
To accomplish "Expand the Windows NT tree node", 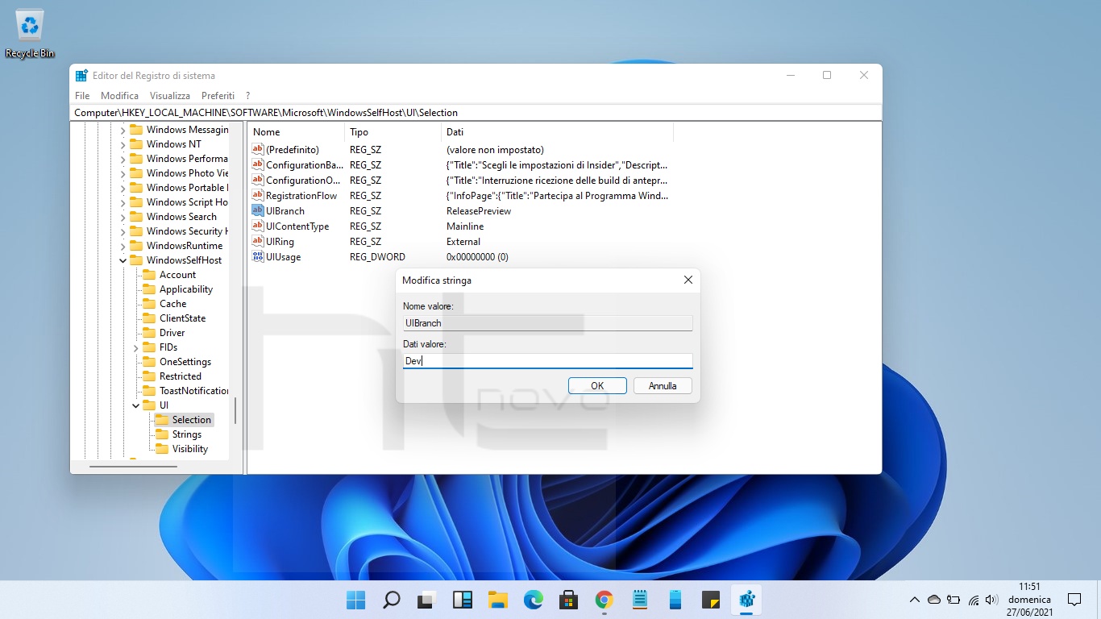I will point(123,144).
